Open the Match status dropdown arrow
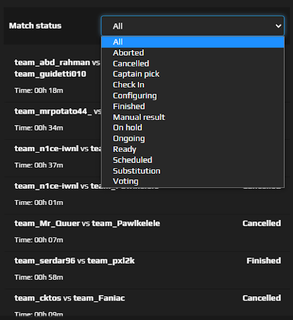Screen dimensions: 293x320 [x=278, y=26]
